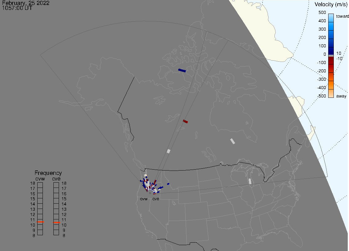Screen dimensions: 349x251
Task: Pick the bright orange -300 to -400 swatch
Action: click(331, 85)
